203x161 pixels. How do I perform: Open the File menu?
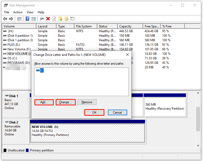tap(7, 12)
